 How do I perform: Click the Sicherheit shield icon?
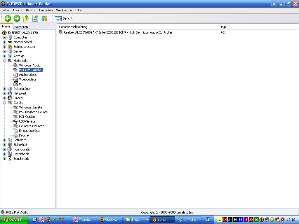coord(10,145)
